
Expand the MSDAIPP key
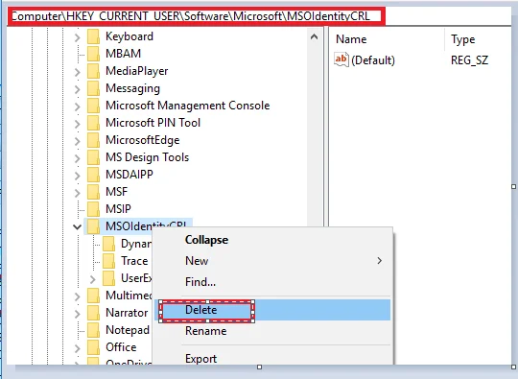[78, 176]
